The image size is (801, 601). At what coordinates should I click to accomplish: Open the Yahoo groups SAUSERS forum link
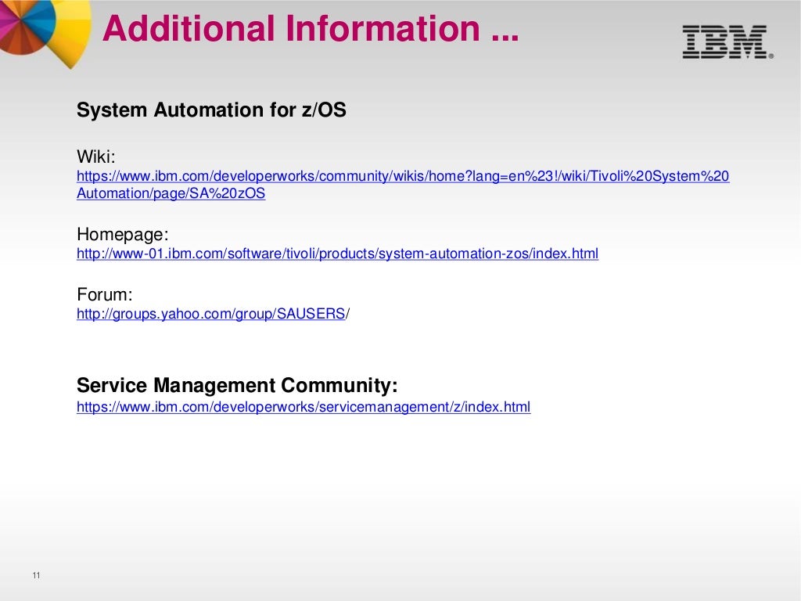pos(213,314)
